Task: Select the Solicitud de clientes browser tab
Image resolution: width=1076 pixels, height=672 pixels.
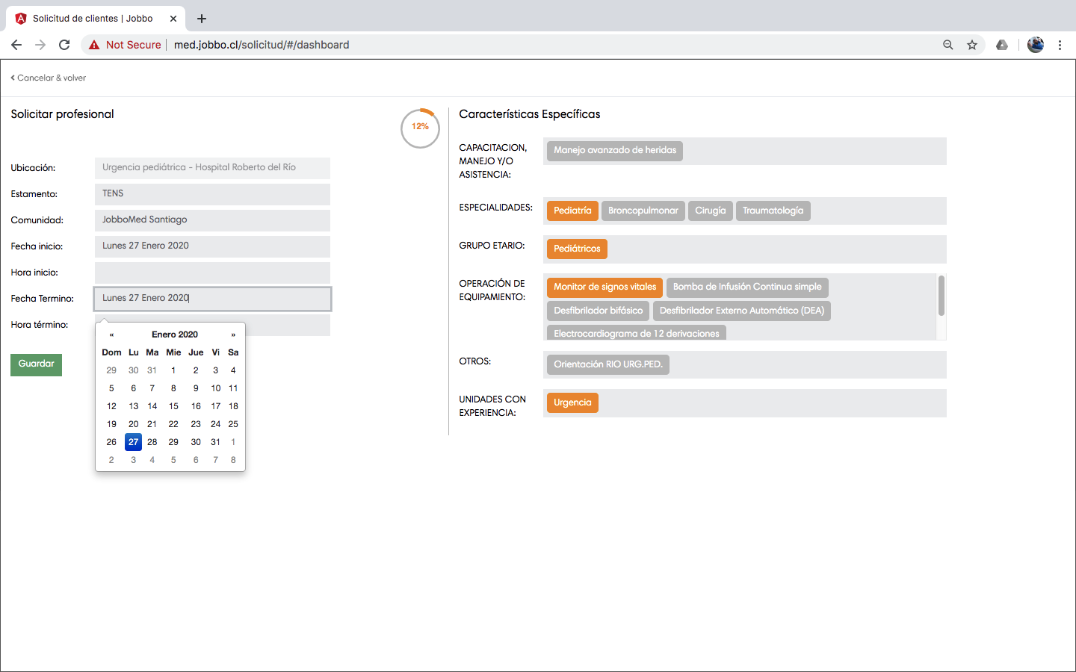Action: (93, 19)
